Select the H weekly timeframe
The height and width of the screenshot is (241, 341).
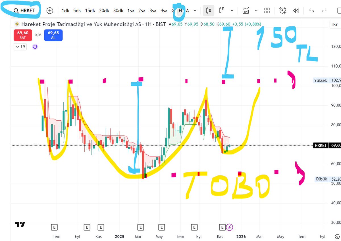pyautogui.click(x=180, y=11)
